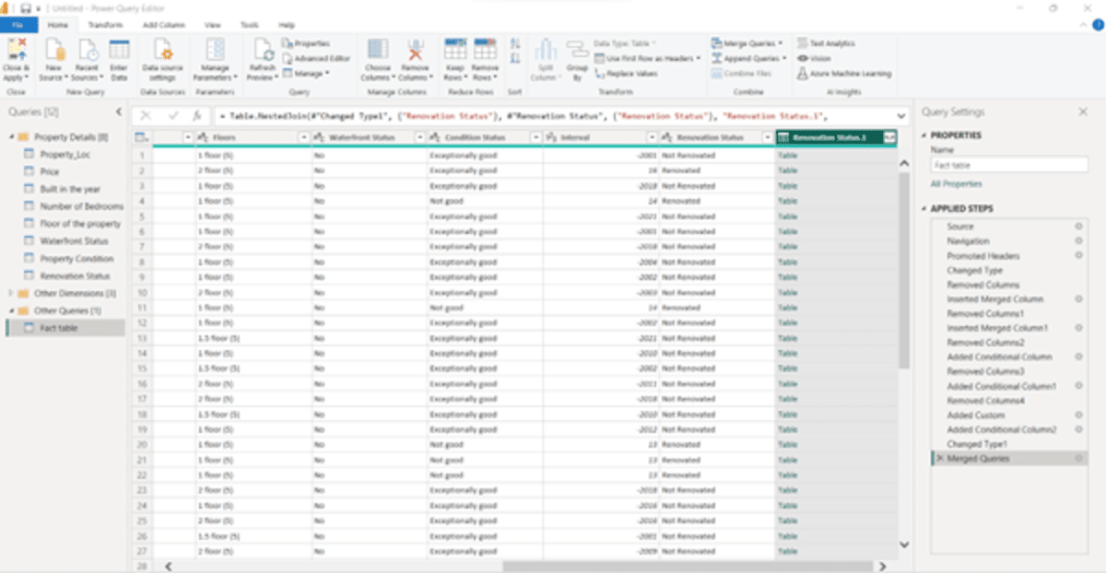The image size is (1106, 573).
Task: Click the Manage Parameters icon
Action: [x=216, y=51]
